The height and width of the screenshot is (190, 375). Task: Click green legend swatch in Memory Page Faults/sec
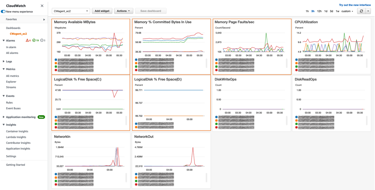click(x=217, y=67)
